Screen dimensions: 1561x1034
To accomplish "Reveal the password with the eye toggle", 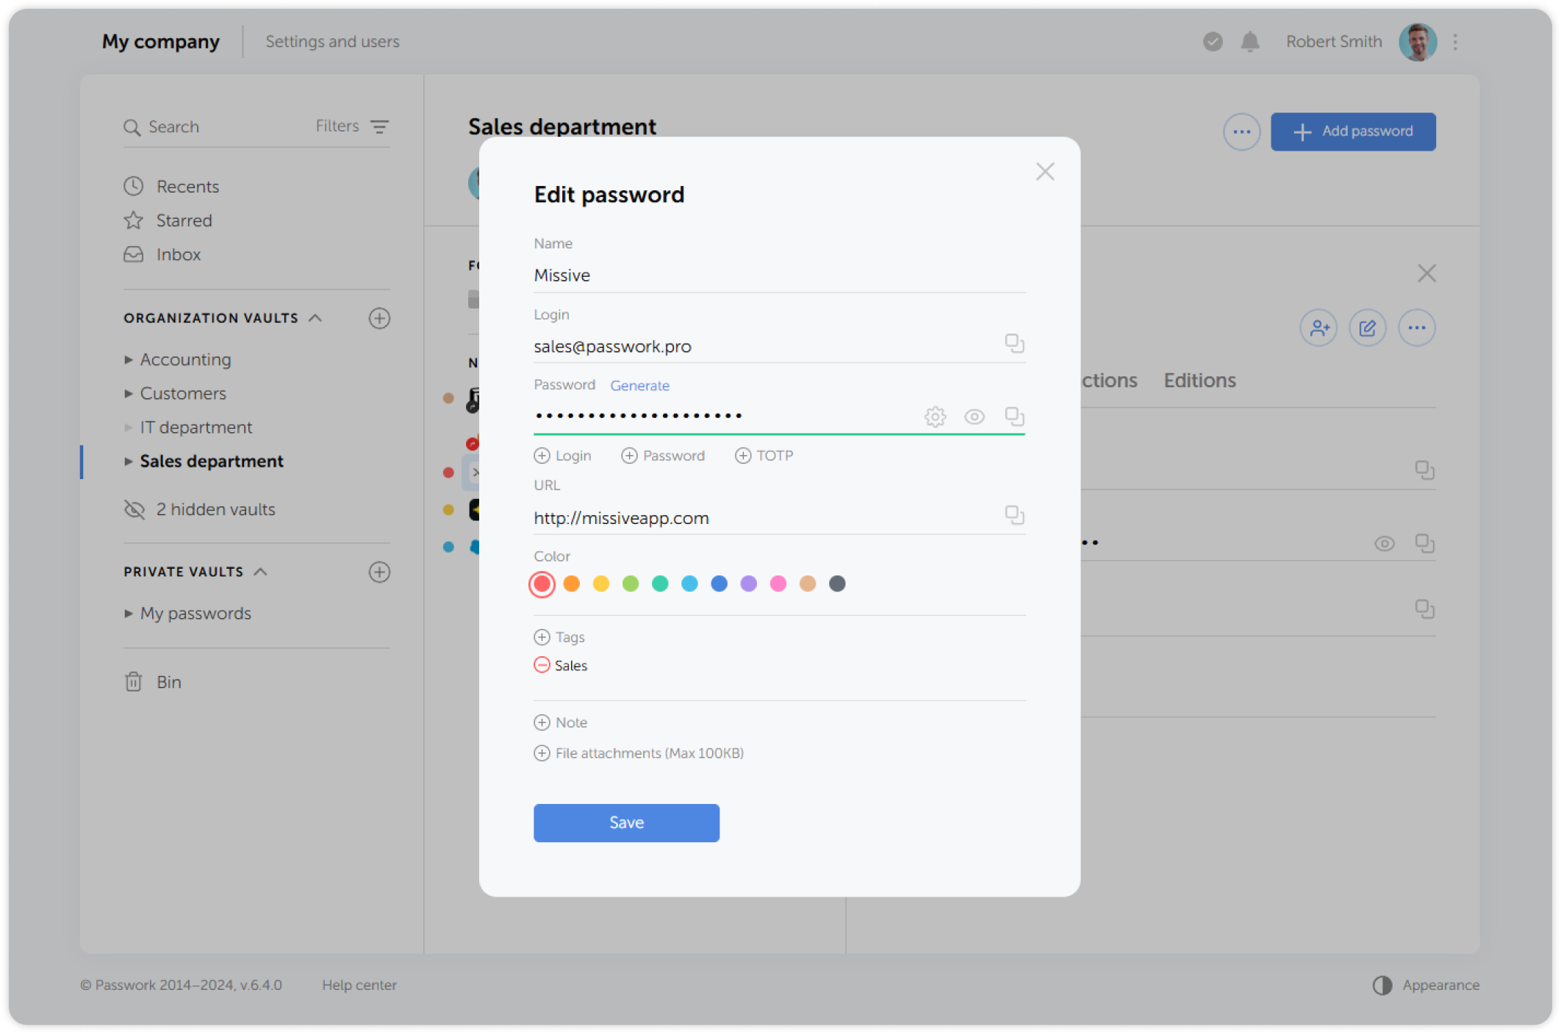I will point(975,416).
